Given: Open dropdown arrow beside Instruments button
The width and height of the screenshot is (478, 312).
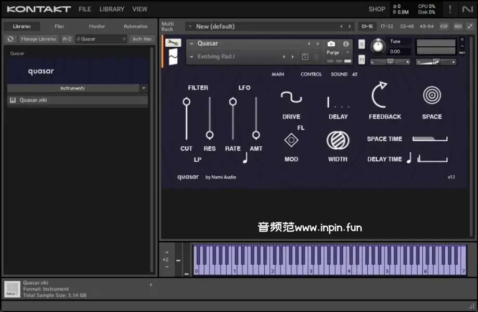Looking at the screenshot, I should pos(144,88).
